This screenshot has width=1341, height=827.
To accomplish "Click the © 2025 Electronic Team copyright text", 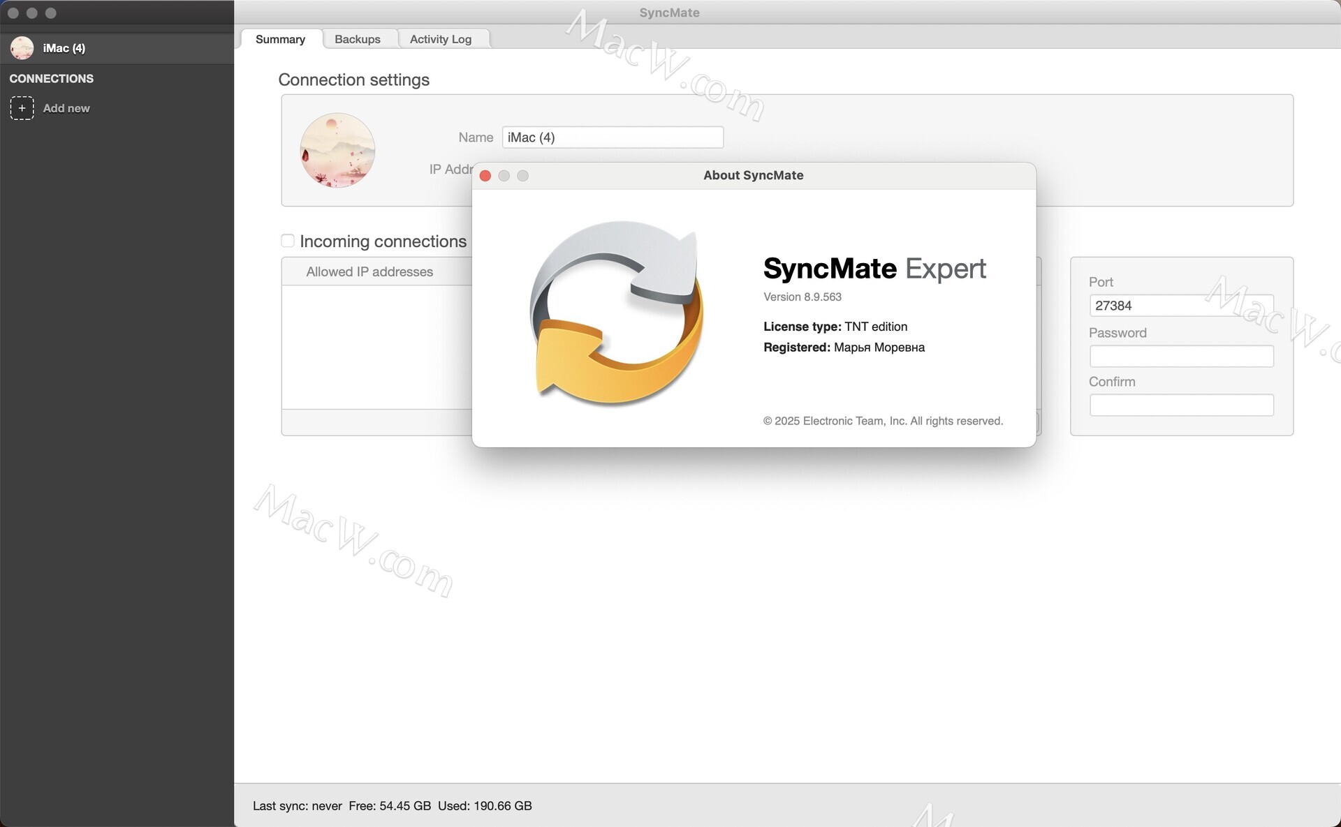I will pyautogui.click(x=883, y=421).
